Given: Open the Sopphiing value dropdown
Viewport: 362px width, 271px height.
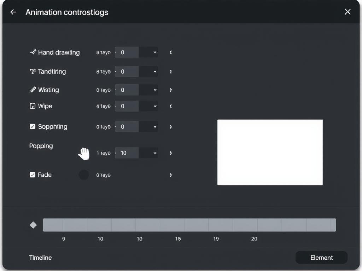Looking at the screenshot, I should pos(148,127).
